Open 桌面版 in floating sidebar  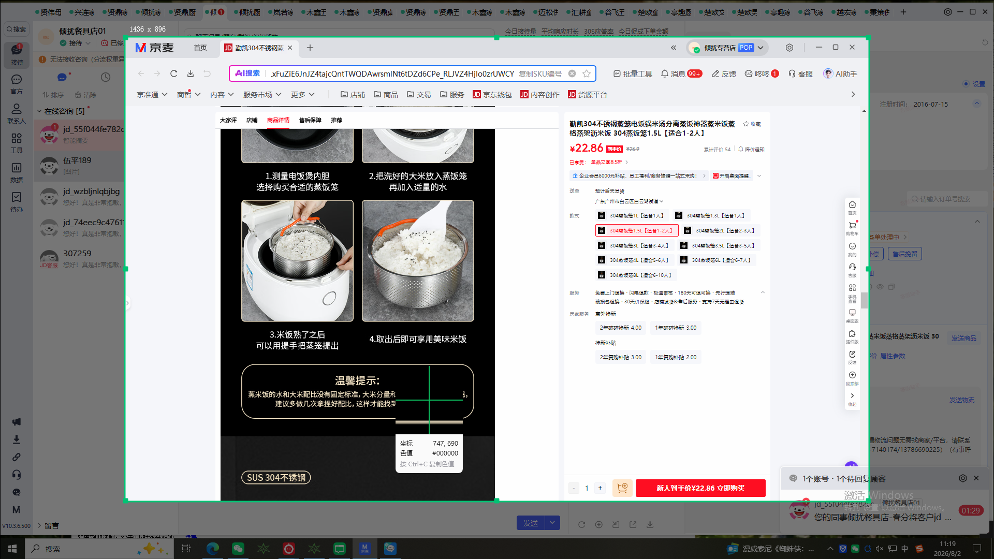852,316
